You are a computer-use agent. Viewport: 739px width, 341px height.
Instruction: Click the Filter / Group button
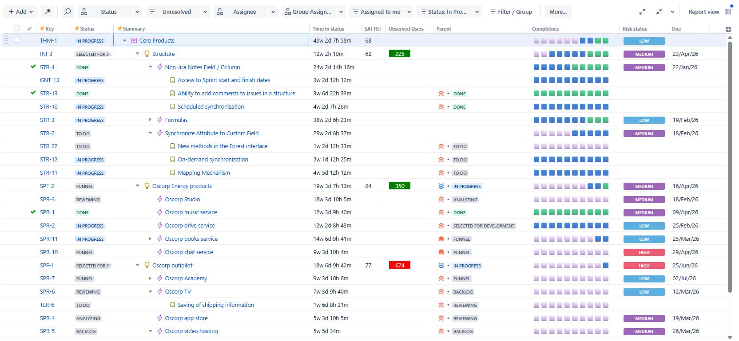[511, 12]
